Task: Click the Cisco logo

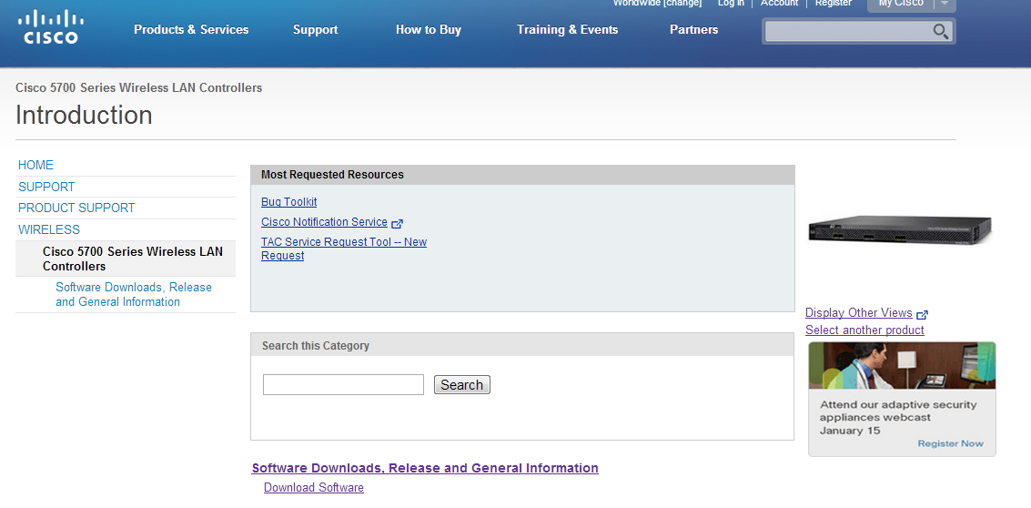Action: coord(51,27)
